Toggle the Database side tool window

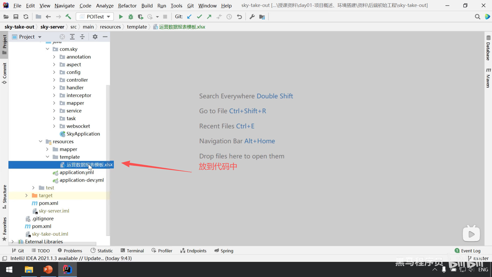point(488,48)
